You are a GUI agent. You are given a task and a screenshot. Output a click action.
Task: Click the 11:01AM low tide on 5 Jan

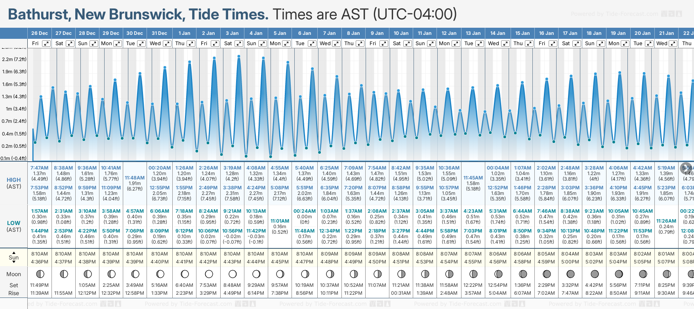pyautogui.click(x=280, y=221)
